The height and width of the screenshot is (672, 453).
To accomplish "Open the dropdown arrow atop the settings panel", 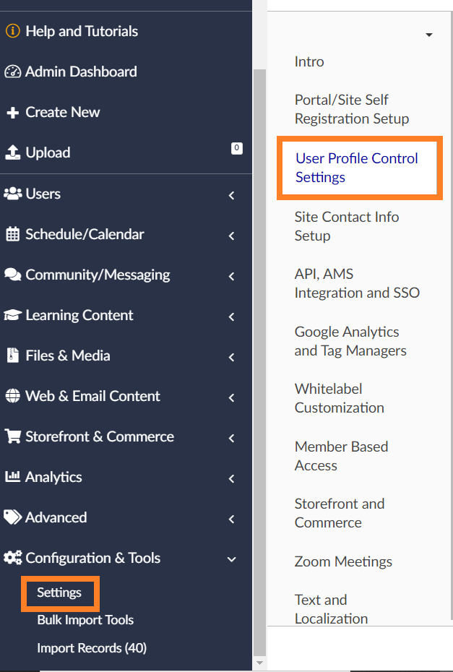I will coord(429,35).
